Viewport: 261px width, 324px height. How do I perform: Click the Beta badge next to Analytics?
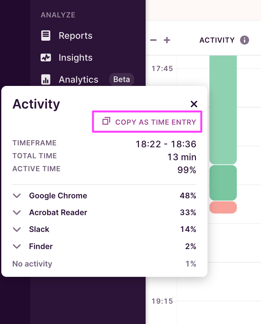coord(121,79)
